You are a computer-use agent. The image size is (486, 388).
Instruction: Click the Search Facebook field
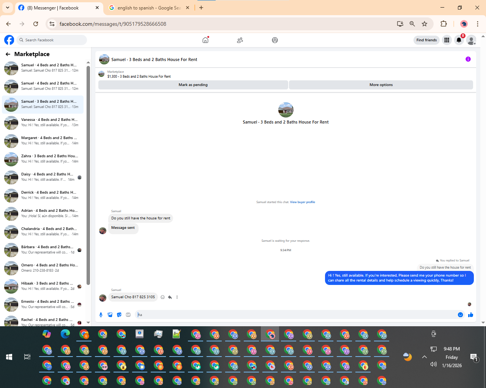click(52, 40)
